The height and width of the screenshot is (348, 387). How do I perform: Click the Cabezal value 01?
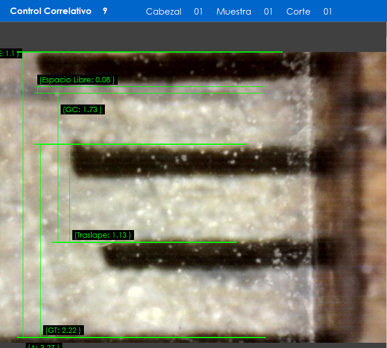coord(198,12)
